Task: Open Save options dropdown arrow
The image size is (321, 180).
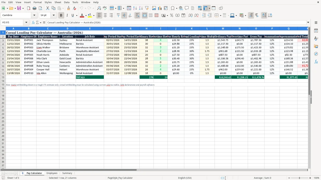Action: click(23, 8)
